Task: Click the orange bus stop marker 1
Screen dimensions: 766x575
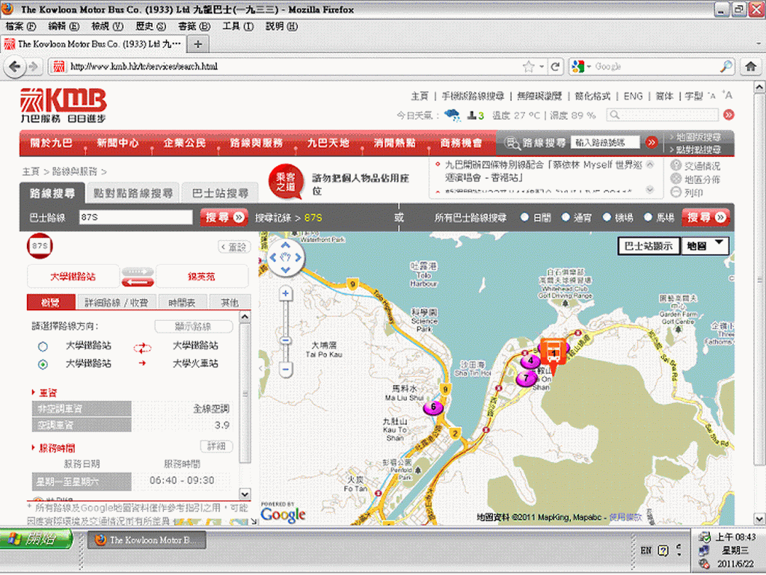Action: point(554,352)
